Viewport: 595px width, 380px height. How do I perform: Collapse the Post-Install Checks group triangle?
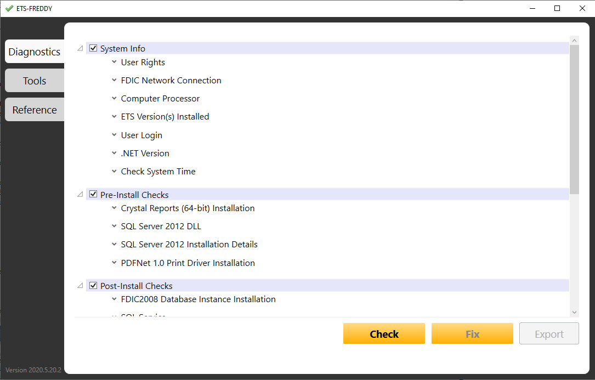80,286
